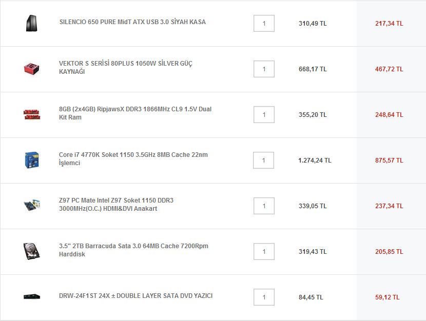
Task: Focus quantity box for RipjawsX RAM
Action: 264,114
